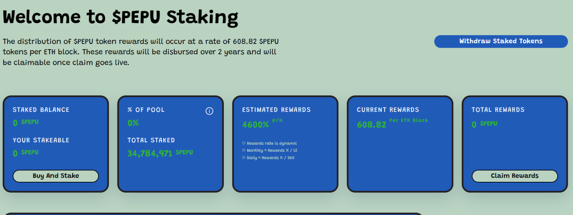Click the 4600% estimated rewards figure

click(256, 125)
